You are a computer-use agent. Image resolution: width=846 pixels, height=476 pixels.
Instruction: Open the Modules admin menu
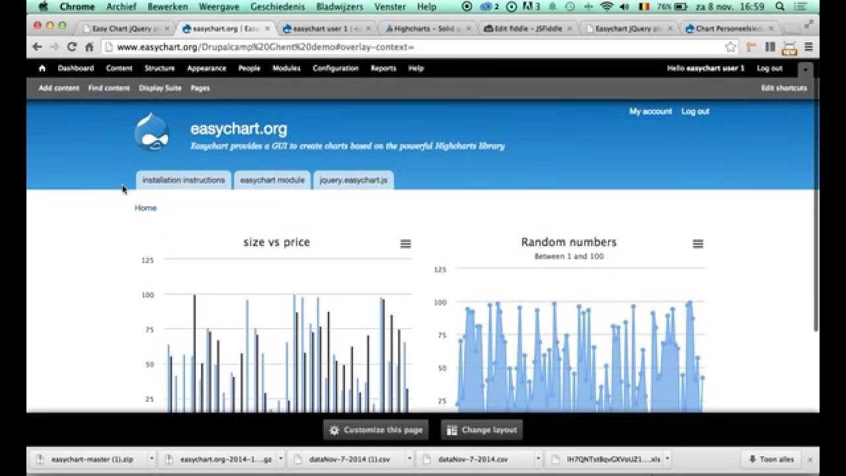coord(286,68)
